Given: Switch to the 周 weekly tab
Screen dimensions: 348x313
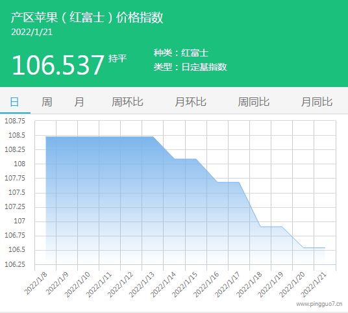Looking at the screenshot, I should pyautogui.click(x=47, y=102).
